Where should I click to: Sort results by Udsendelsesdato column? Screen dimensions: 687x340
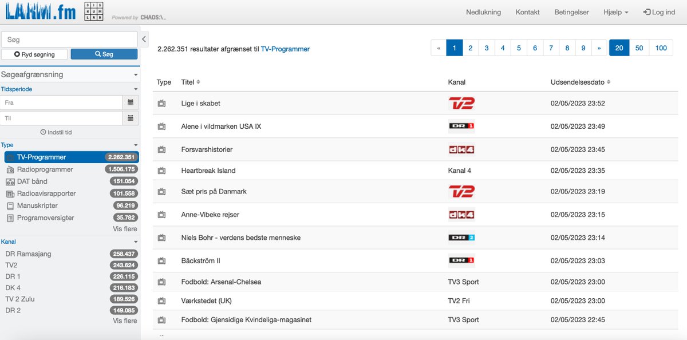[x=581, y=82]
